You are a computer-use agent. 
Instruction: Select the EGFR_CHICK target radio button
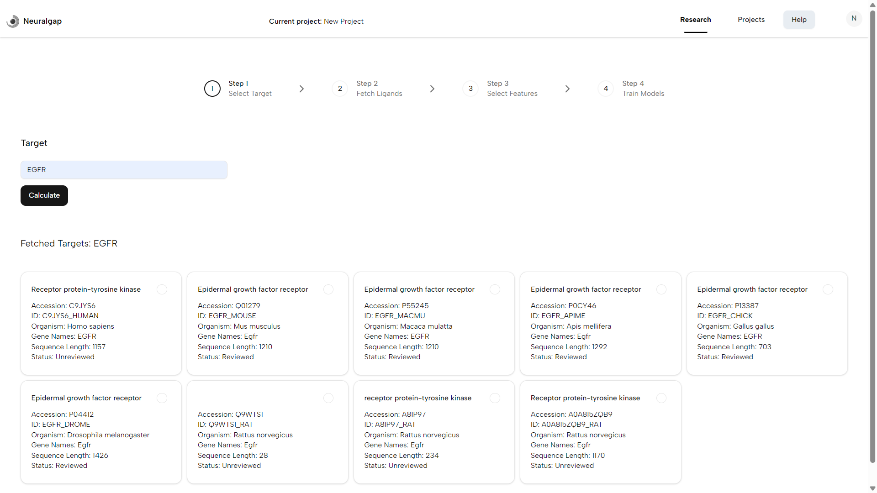coord(828,289)
